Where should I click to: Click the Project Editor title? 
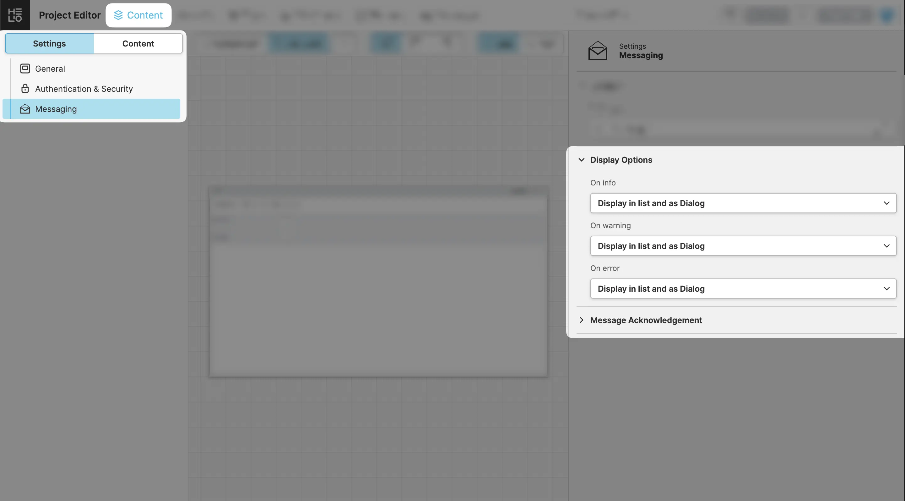[x=70, y=15]
